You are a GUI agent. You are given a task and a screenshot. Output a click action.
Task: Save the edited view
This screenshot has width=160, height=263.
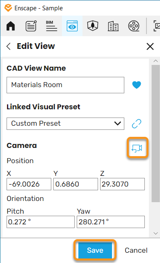point(95,250)
